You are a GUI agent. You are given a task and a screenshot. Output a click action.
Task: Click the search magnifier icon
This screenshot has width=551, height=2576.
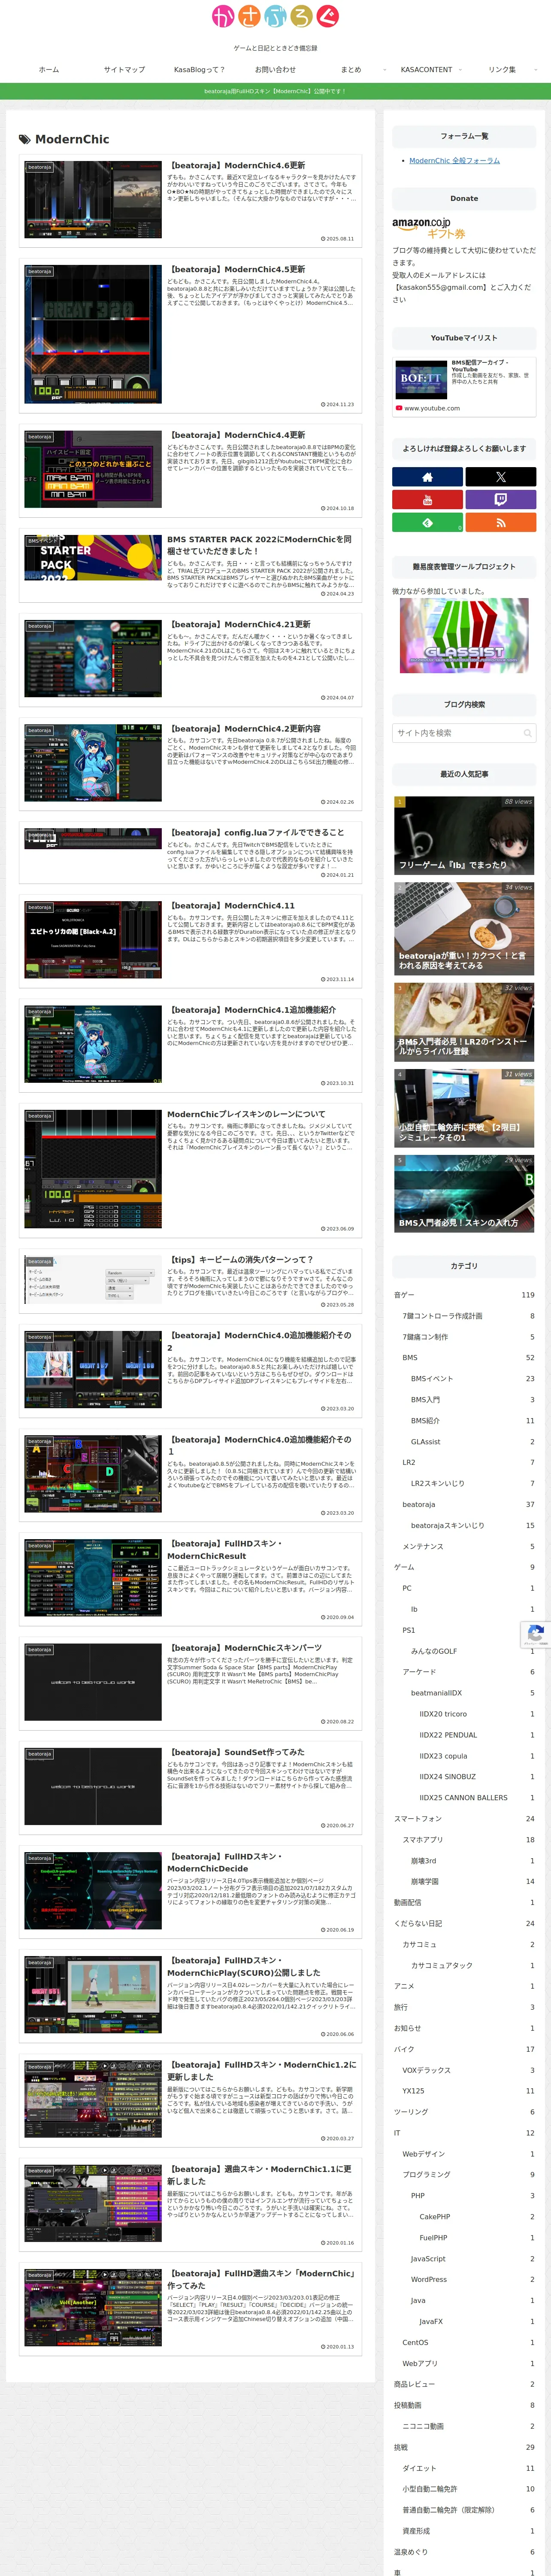pyautogui.click(x=527, y=733)
